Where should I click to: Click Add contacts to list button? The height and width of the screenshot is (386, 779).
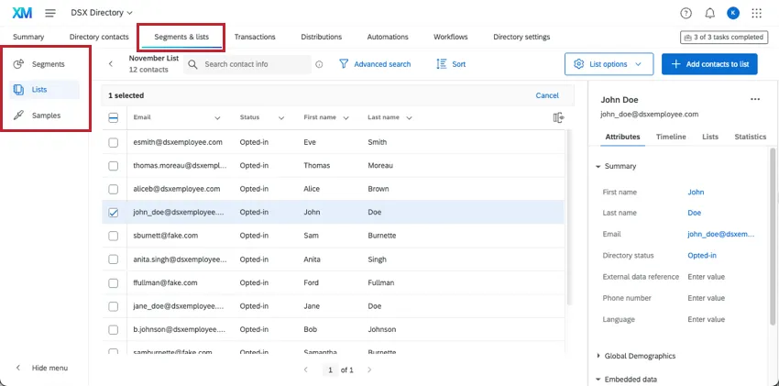[709, 64]
